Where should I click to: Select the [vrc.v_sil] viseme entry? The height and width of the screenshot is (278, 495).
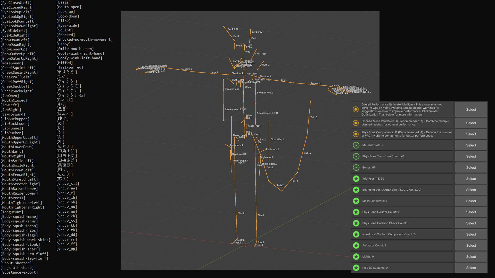pos(68,184)
